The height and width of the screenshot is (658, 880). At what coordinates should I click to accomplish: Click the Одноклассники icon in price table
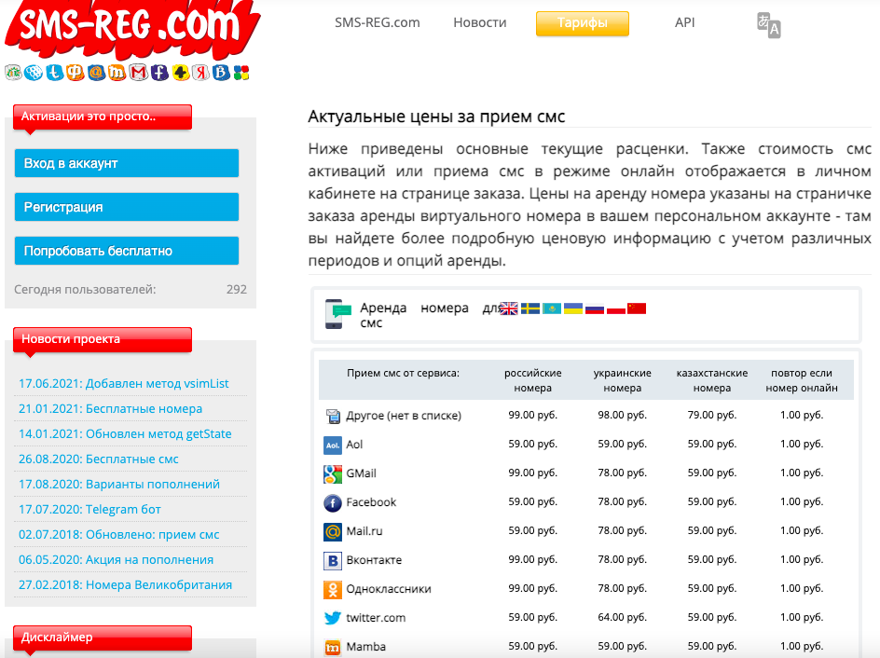[333, 590]
